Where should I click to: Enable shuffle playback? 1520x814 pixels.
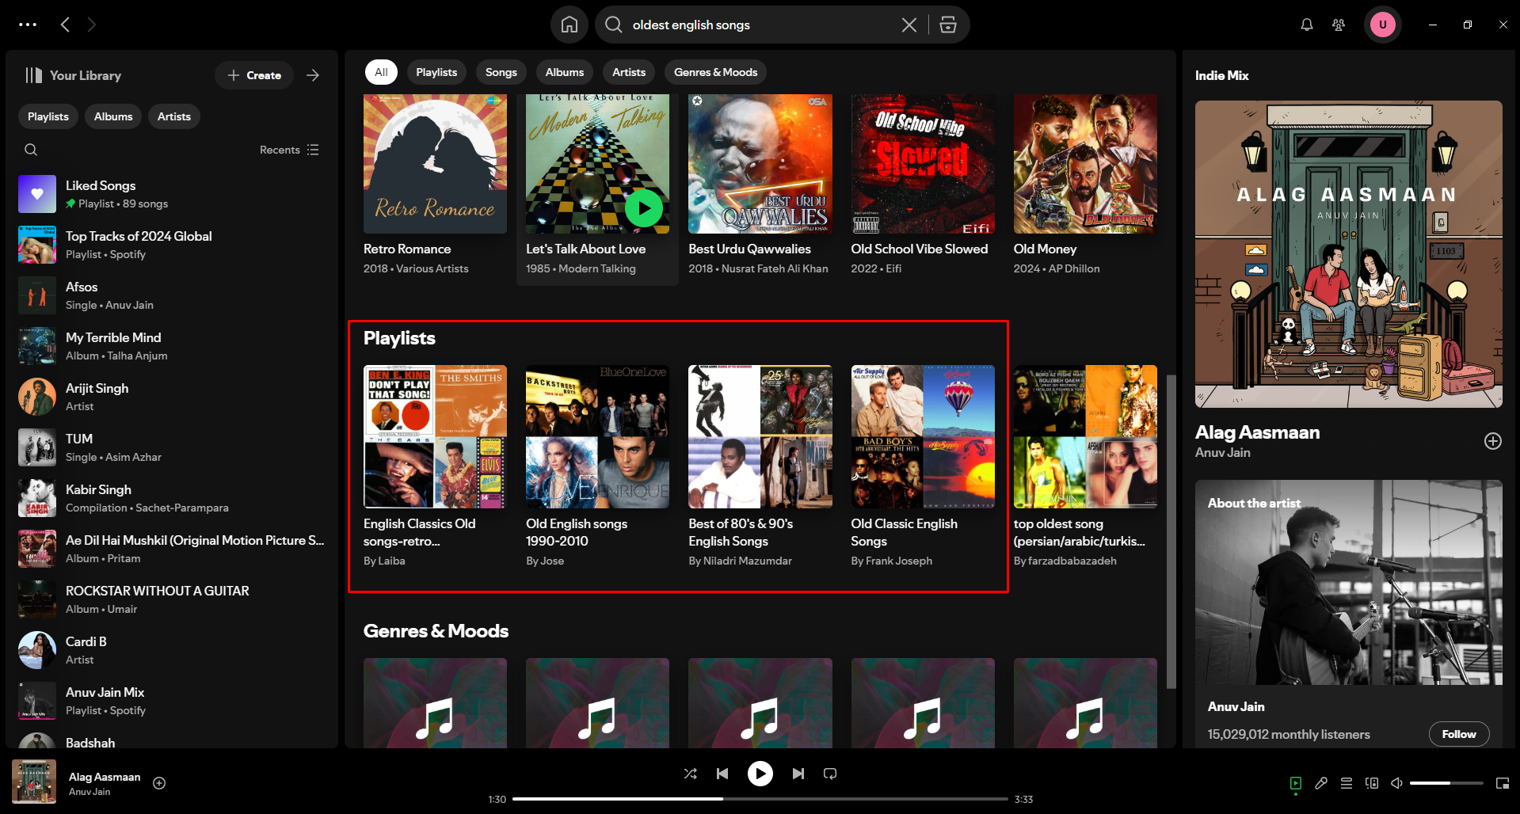click(x=690, y=774)
